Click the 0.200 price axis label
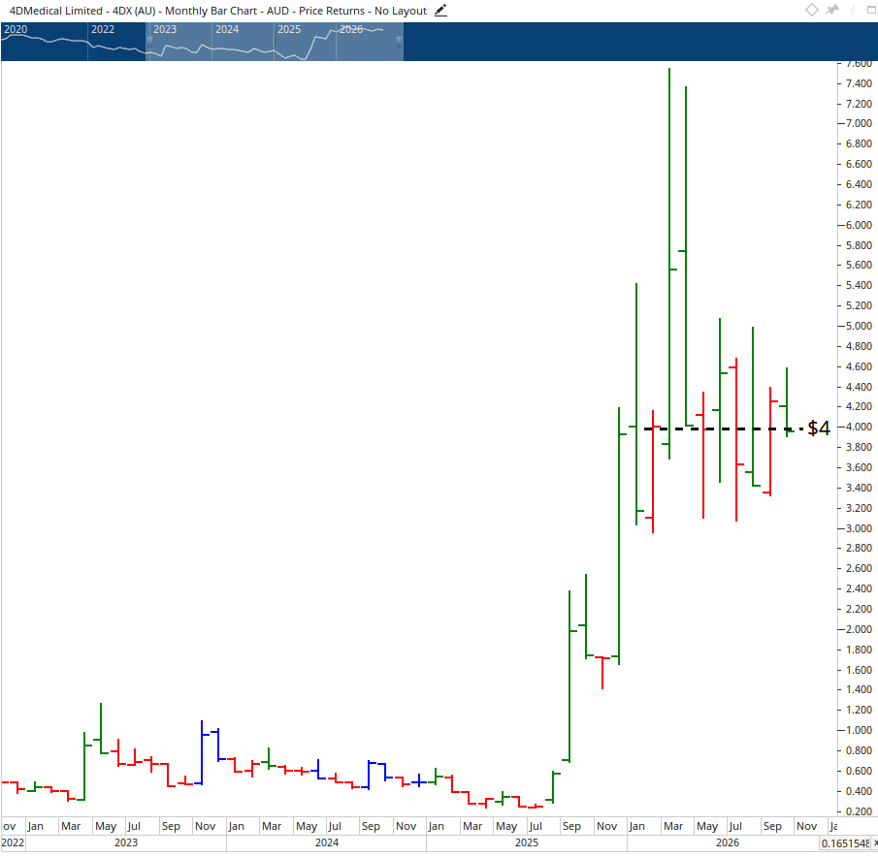The width and height of the screenshot is (878, 857). coord(859,811)
